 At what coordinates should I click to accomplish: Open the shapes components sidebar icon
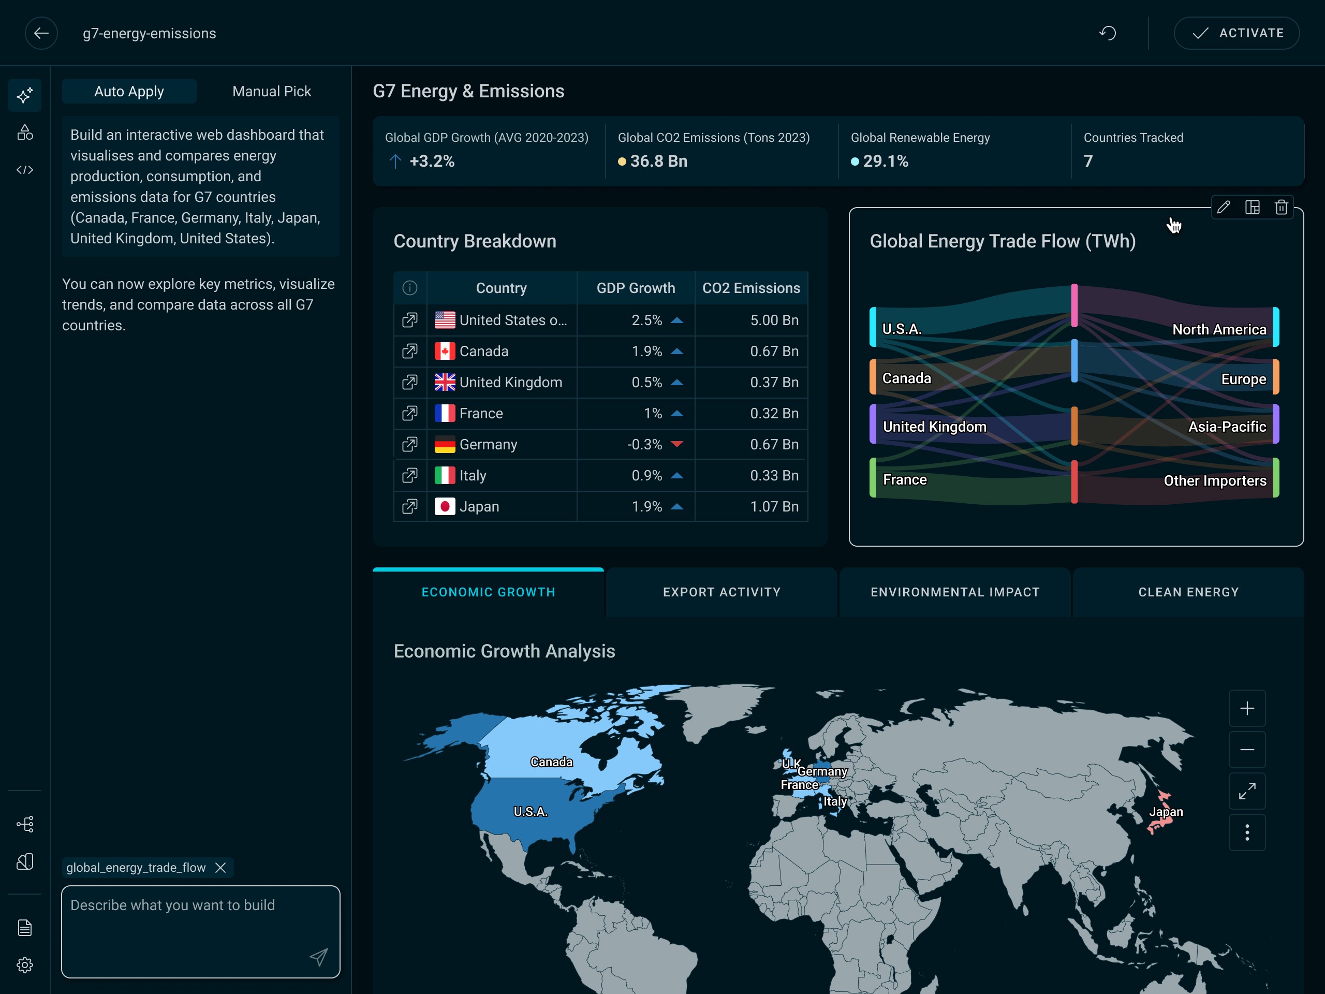pos(24,133)
